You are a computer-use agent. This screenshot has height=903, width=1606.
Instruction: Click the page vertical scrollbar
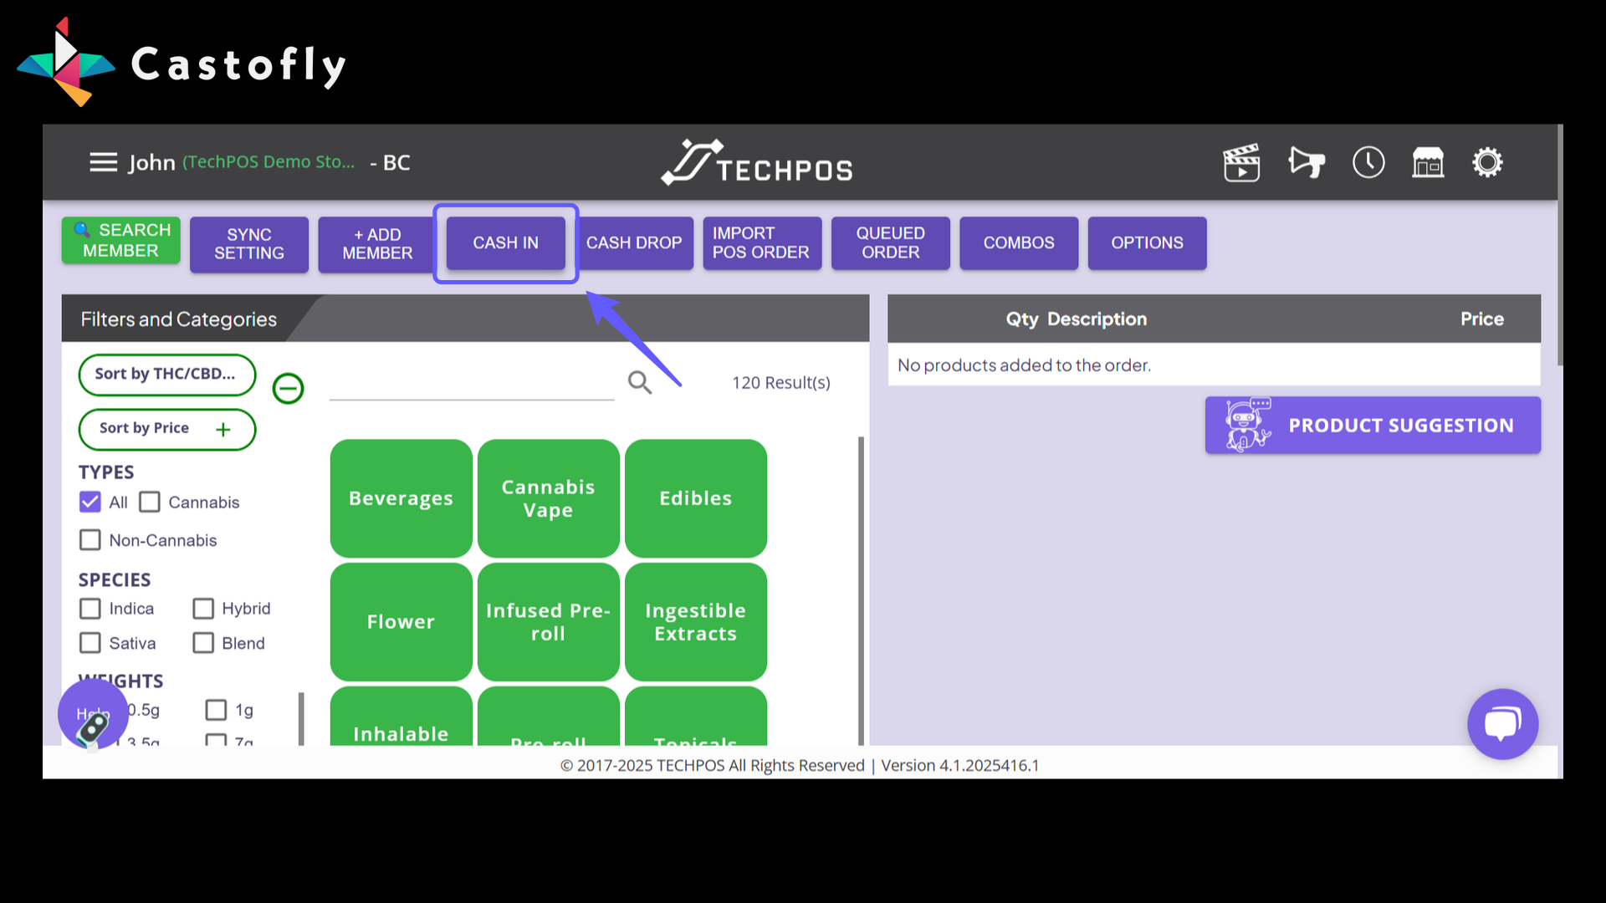1560,245
